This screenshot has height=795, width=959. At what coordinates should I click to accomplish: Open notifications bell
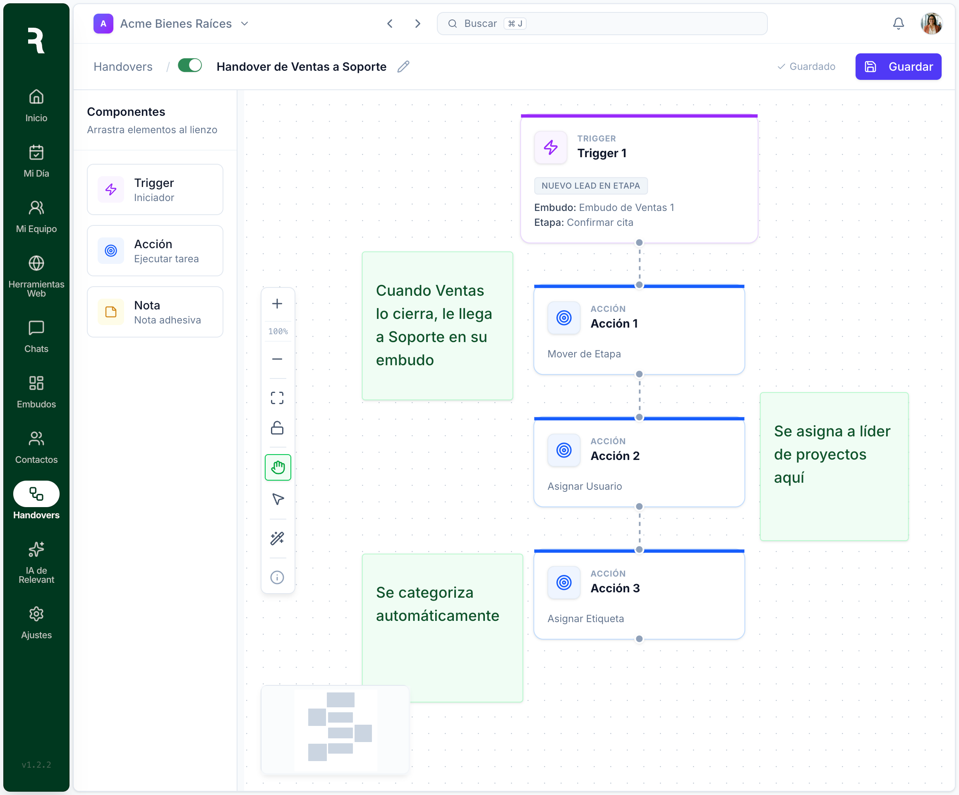coord(898,24)
